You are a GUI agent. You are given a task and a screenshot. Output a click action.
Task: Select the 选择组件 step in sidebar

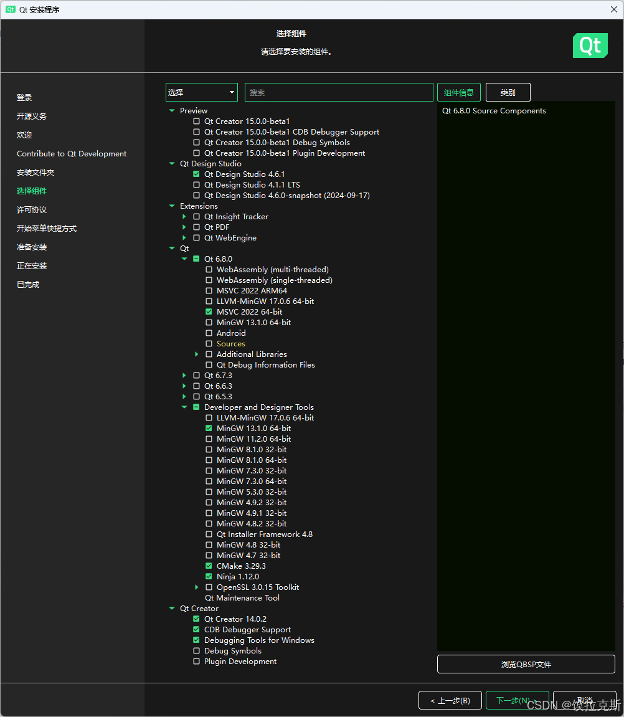click(32, 191)
